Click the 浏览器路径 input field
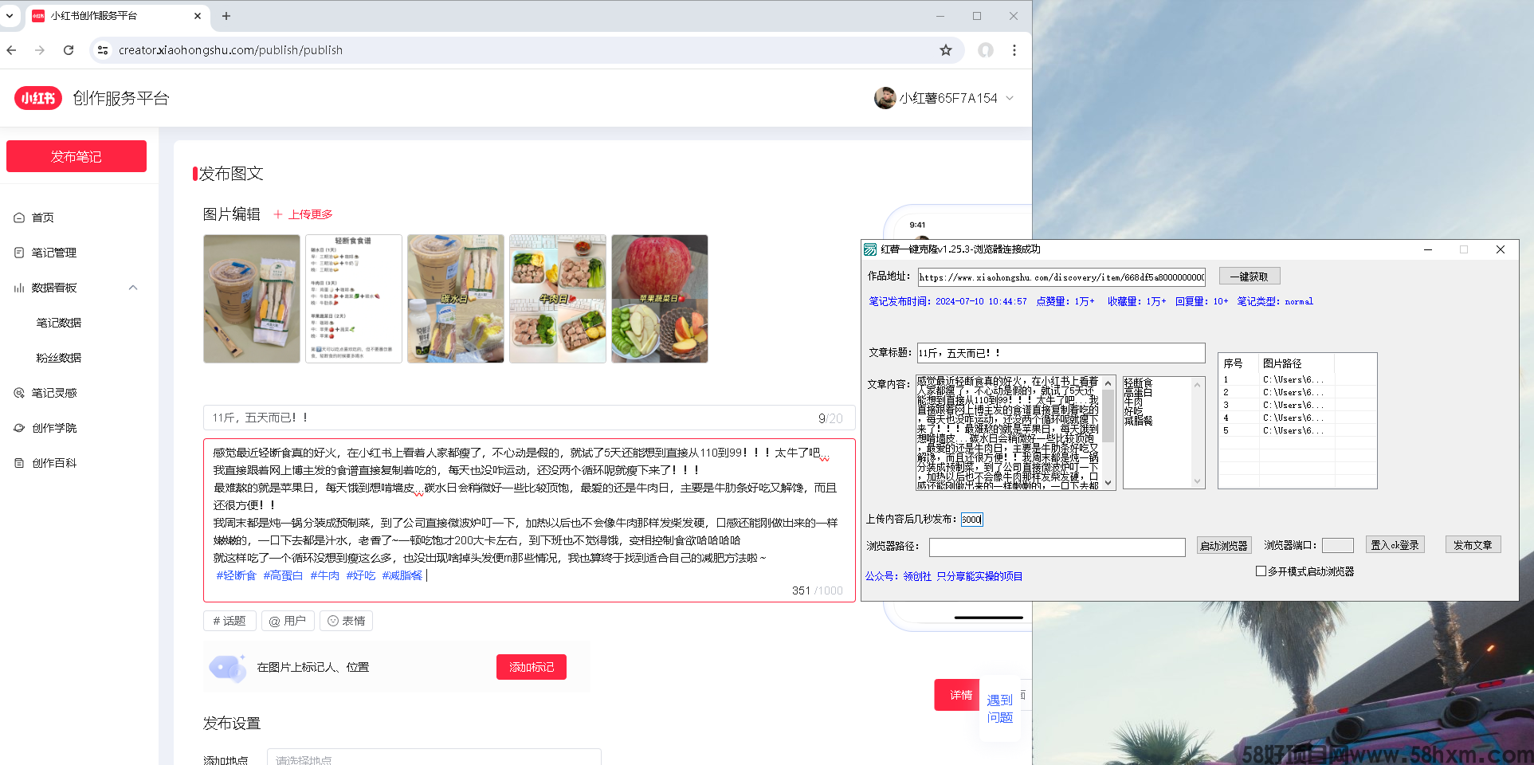 [x=1057, y=547]
